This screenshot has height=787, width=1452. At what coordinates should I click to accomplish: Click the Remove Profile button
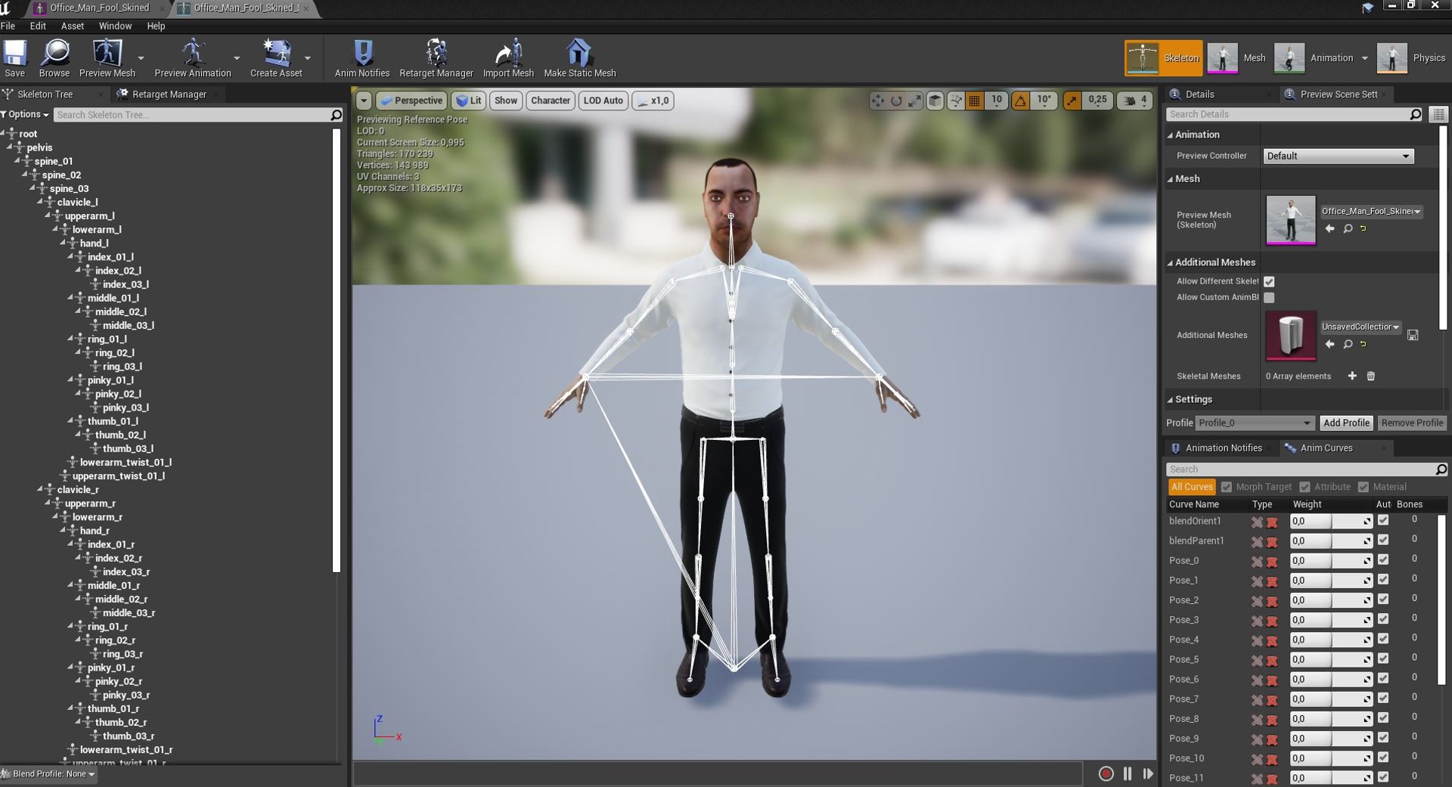[x=1412, y=423]
